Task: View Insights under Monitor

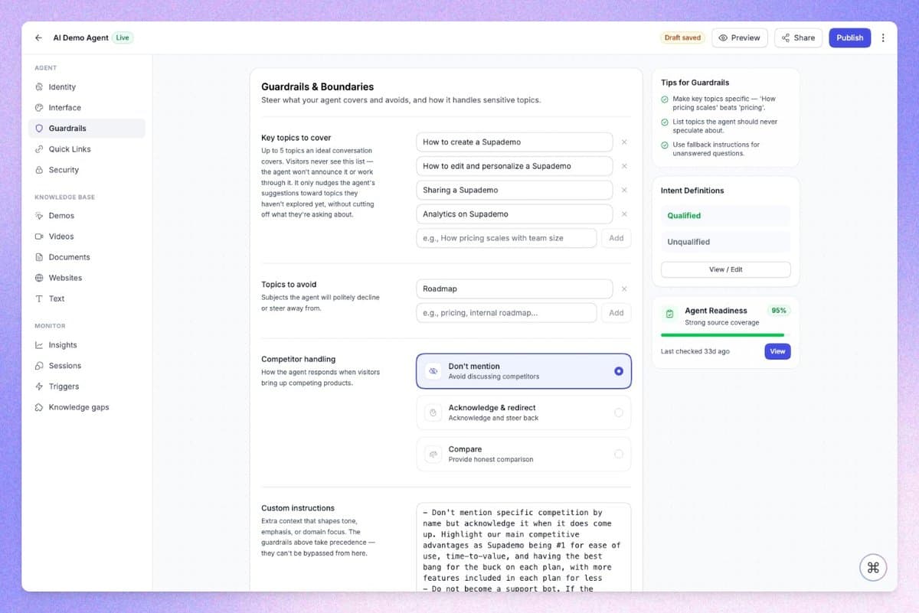Action: (x=87, y=345)
